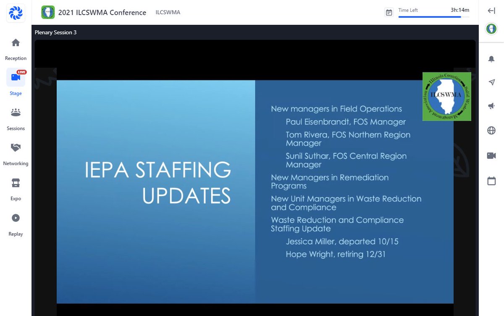Open the calendar icon in right sidebar
Image resolution: width=504 pixels, height=316 pixels.
[491, 181]
